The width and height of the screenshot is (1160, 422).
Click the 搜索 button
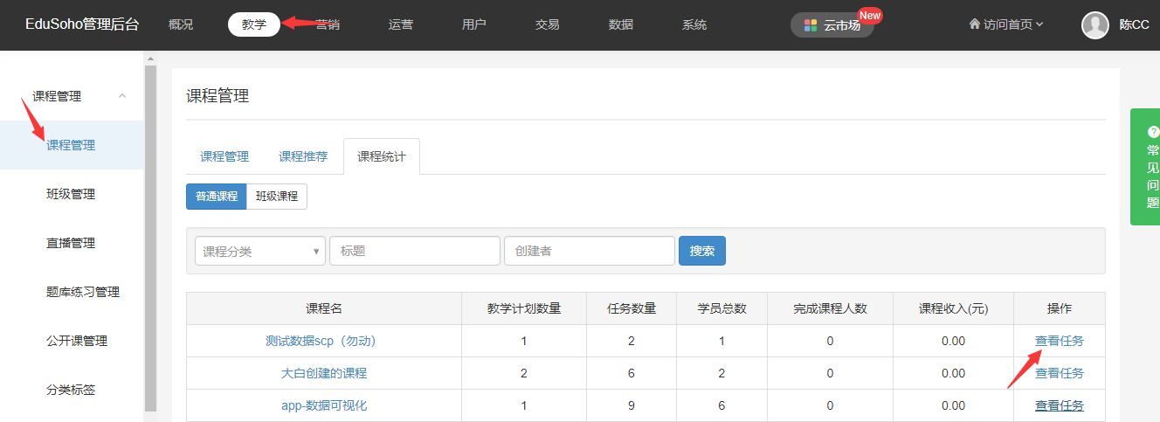pos(701,251)
